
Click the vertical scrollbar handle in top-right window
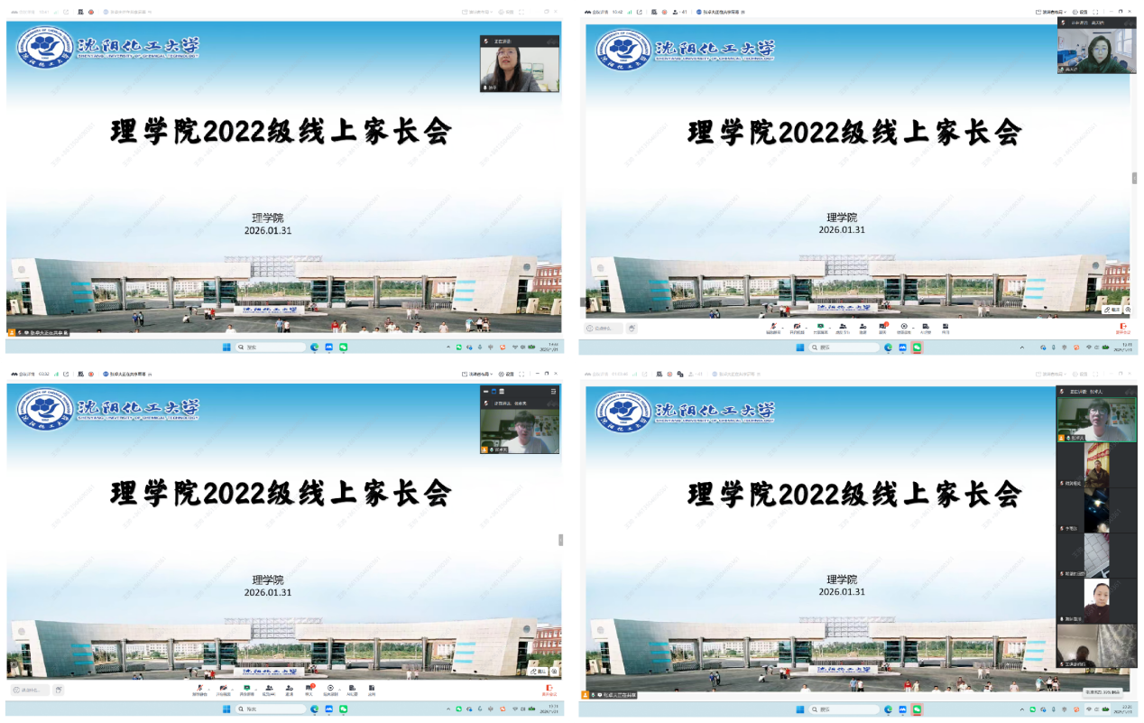(1134, 178)
